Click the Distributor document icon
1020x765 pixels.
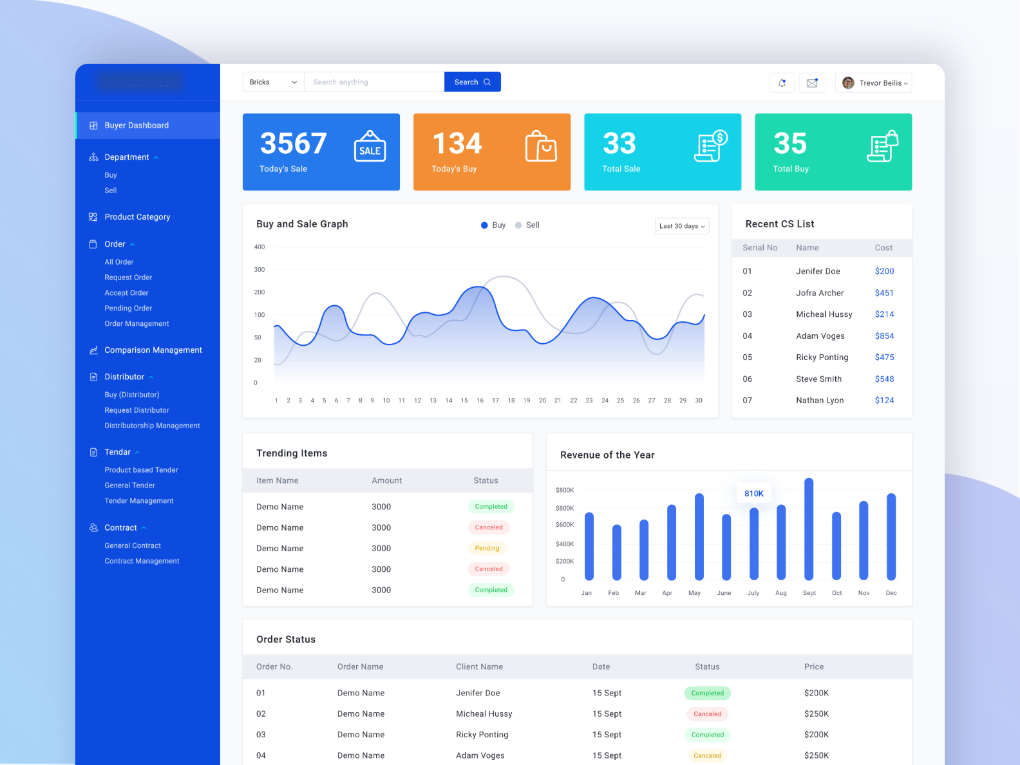93,377
